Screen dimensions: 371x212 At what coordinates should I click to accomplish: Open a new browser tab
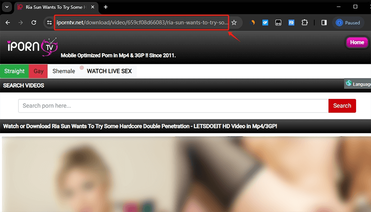coord(106,7)
